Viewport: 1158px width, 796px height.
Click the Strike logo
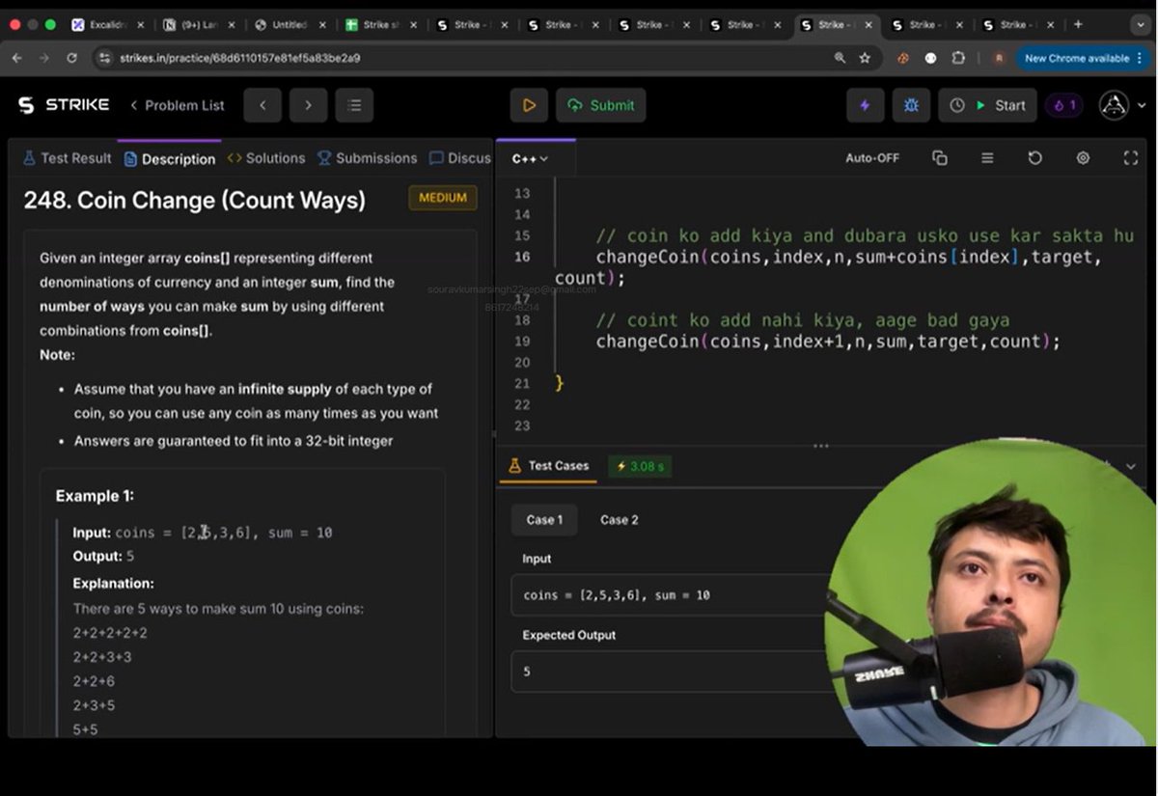point(64,105)
